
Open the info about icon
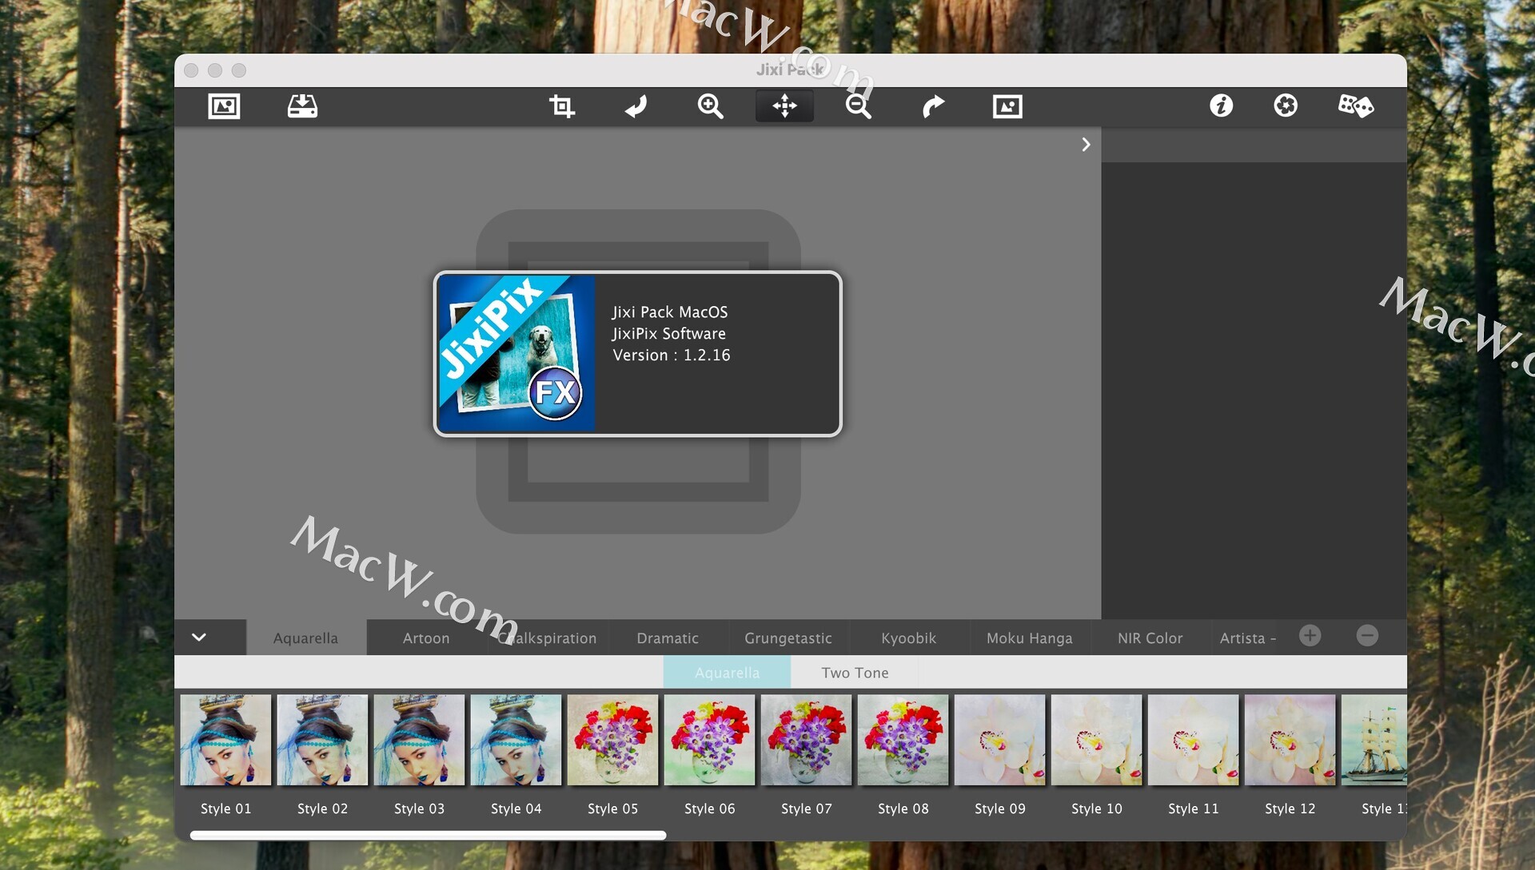[1221, 105]
